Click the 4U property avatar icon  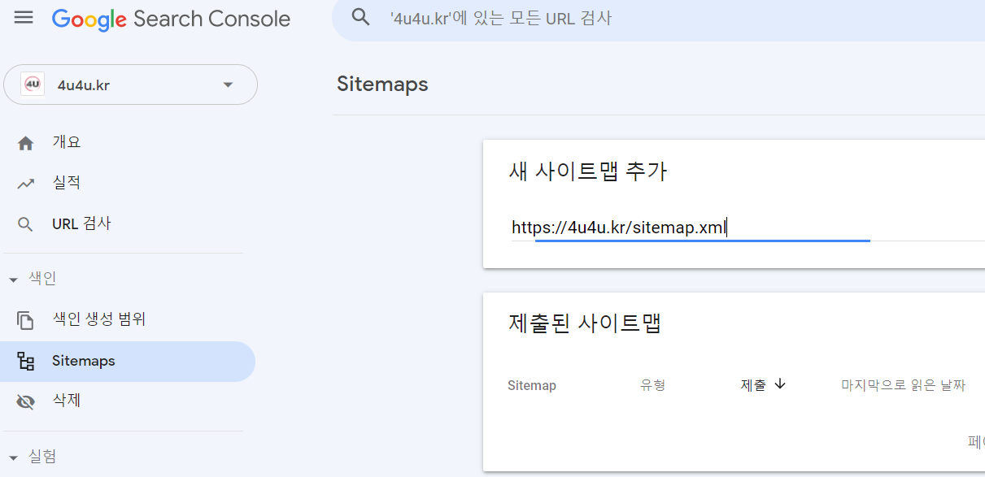tap(32, 84)
